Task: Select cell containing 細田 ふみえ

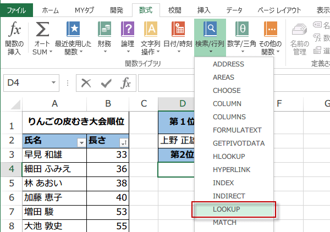Action: click(54, 169)
